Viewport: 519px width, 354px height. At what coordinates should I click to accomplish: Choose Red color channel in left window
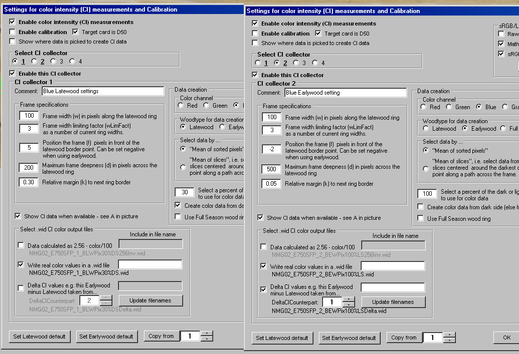pyautogui.click(x=181, y=106)
